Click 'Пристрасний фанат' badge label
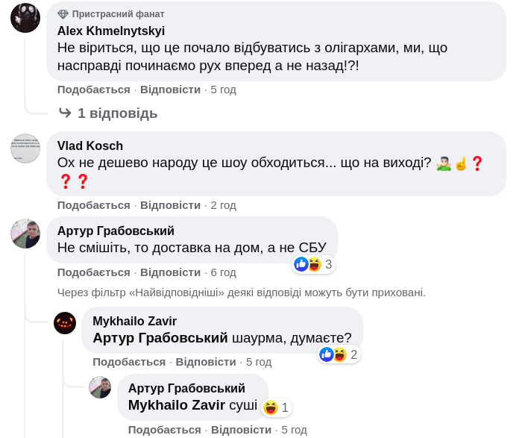Screen dimensions: 531x438 point(119,14)
